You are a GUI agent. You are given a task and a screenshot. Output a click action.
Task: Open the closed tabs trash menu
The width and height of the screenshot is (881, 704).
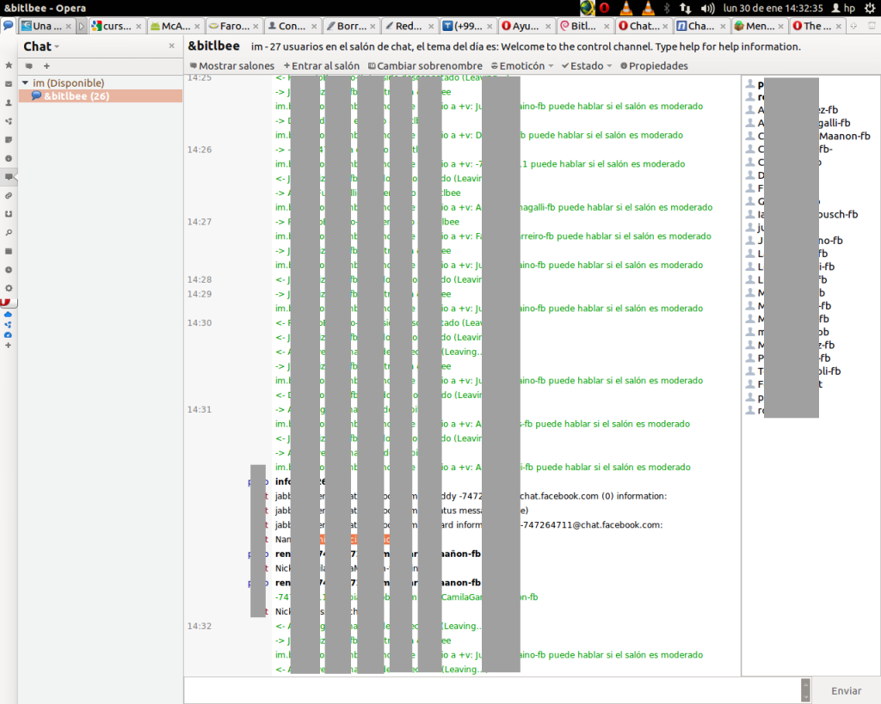872,26
